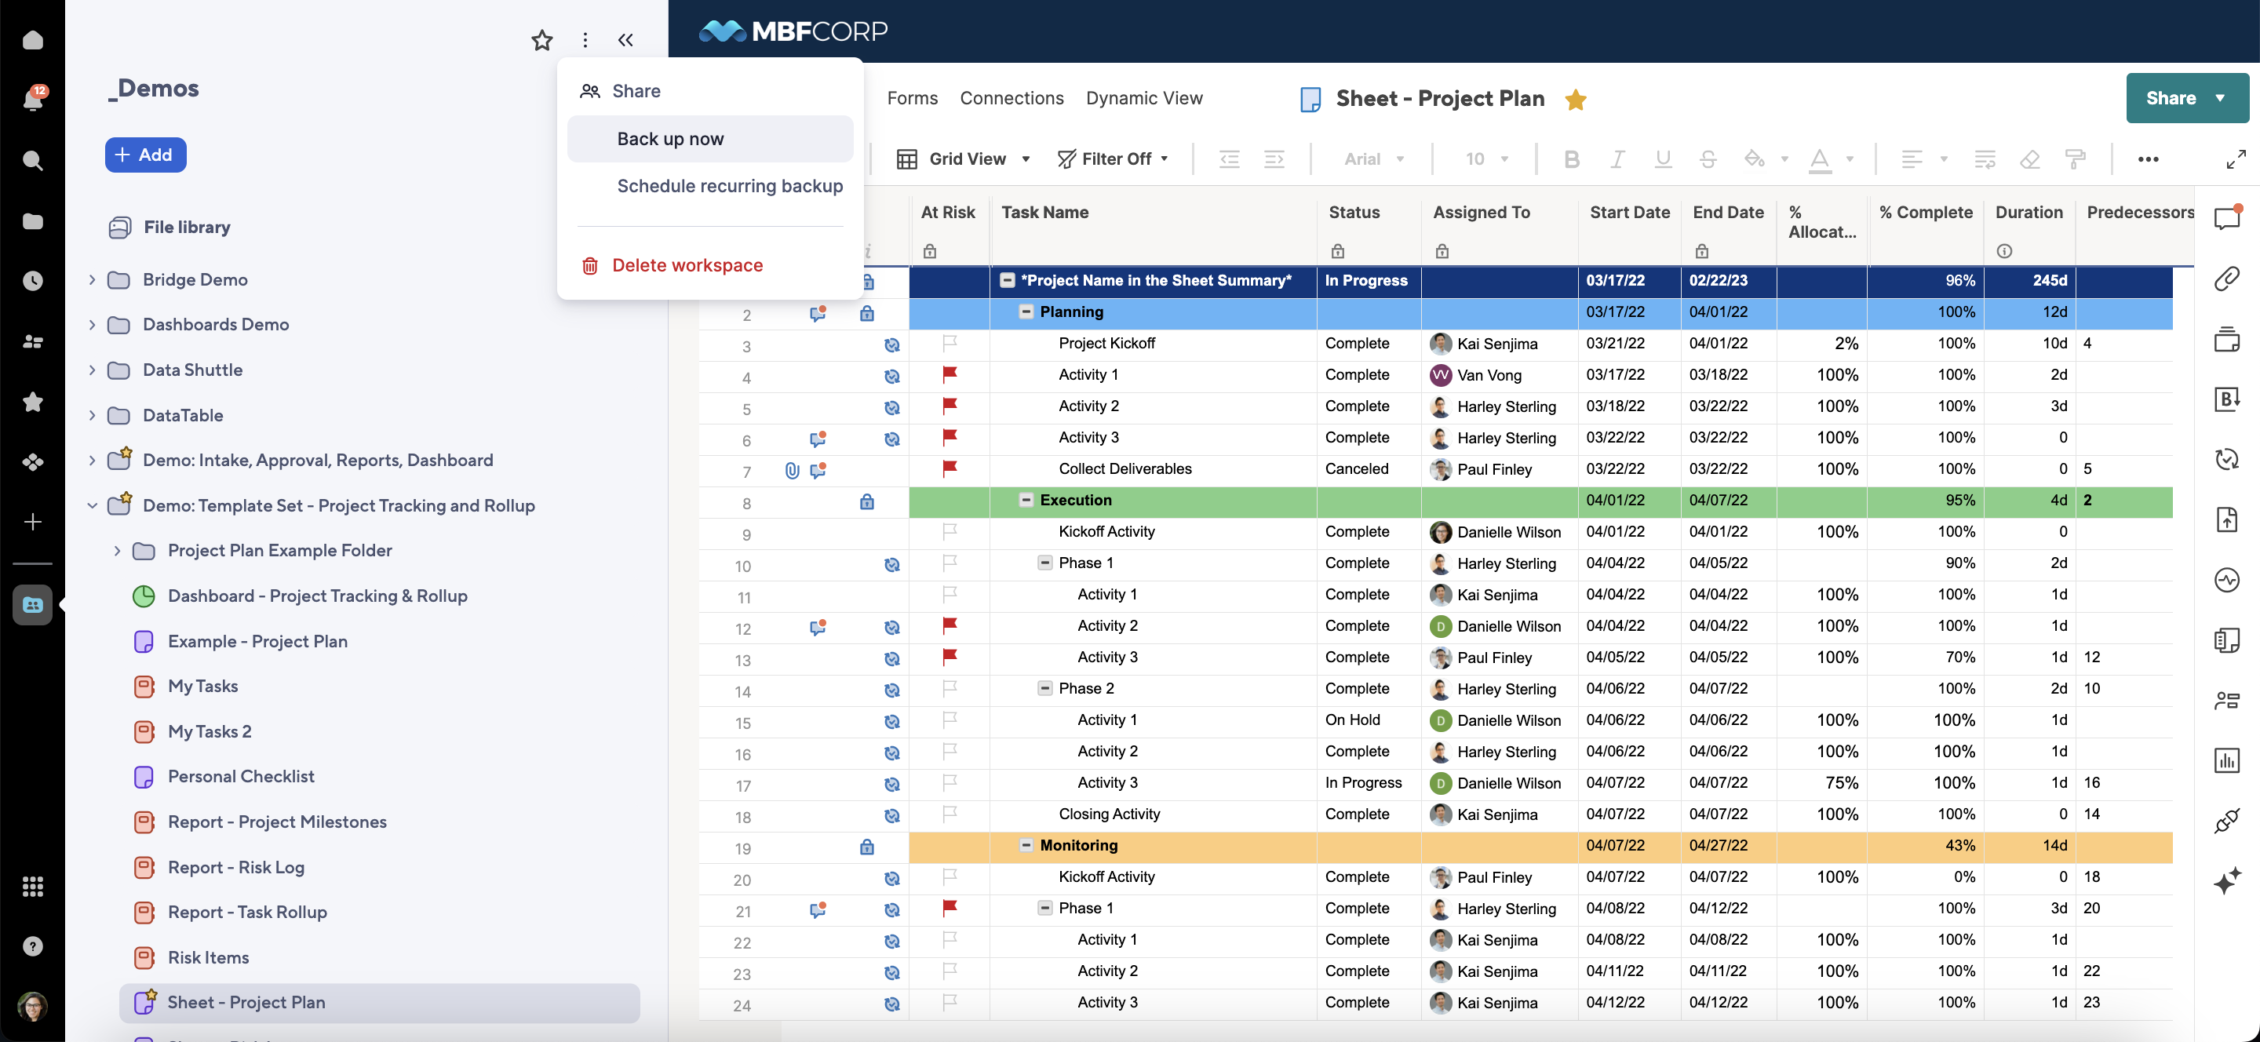Click the Connections tab

[x=1012, y=98]
